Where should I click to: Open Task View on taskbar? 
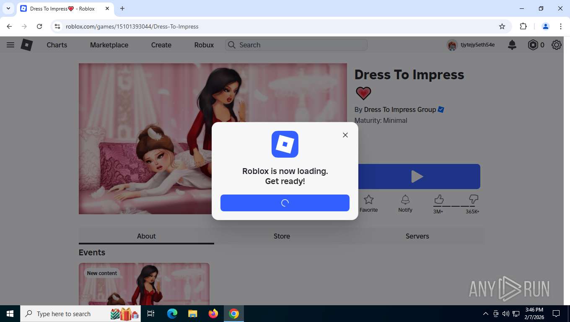(151, 314)
